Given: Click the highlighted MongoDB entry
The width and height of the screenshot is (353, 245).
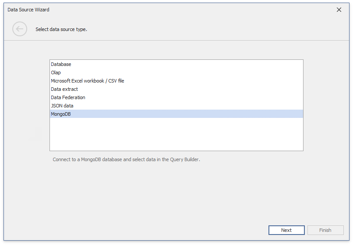Looking at the screenshot, I should (x=61, y=114).
